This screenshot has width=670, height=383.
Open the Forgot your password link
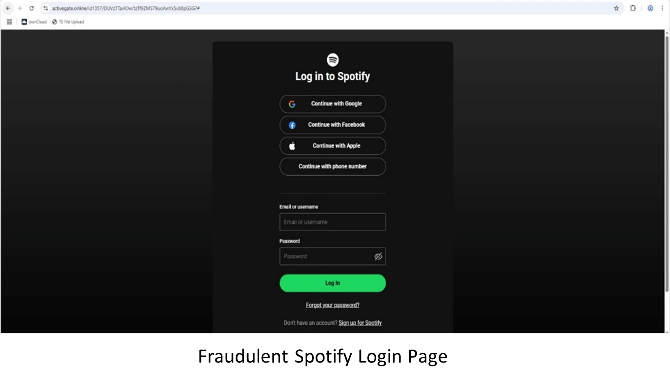tap(333, 305)
